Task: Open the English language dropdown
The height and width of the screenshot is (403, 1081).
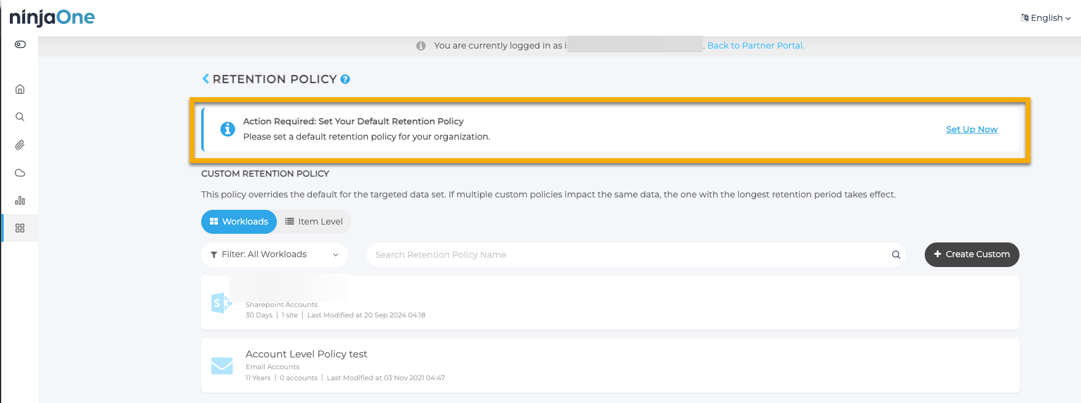Action: point(1046,18)
